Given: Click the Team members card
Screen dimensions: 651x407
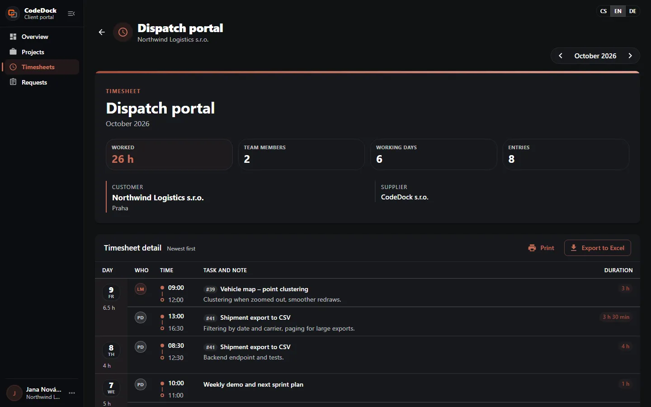Looking at the screenshot, I should pos(301,155).
